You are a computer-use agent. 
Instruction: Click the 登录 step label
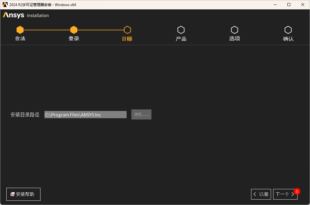coord(74,39)
